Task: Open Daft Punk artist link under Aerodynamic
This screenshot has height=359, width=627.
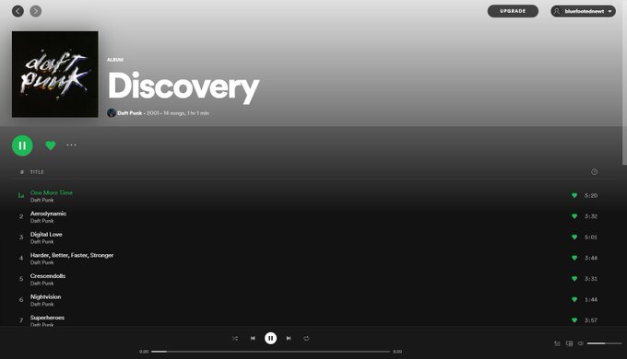Action: click(42, 221)
